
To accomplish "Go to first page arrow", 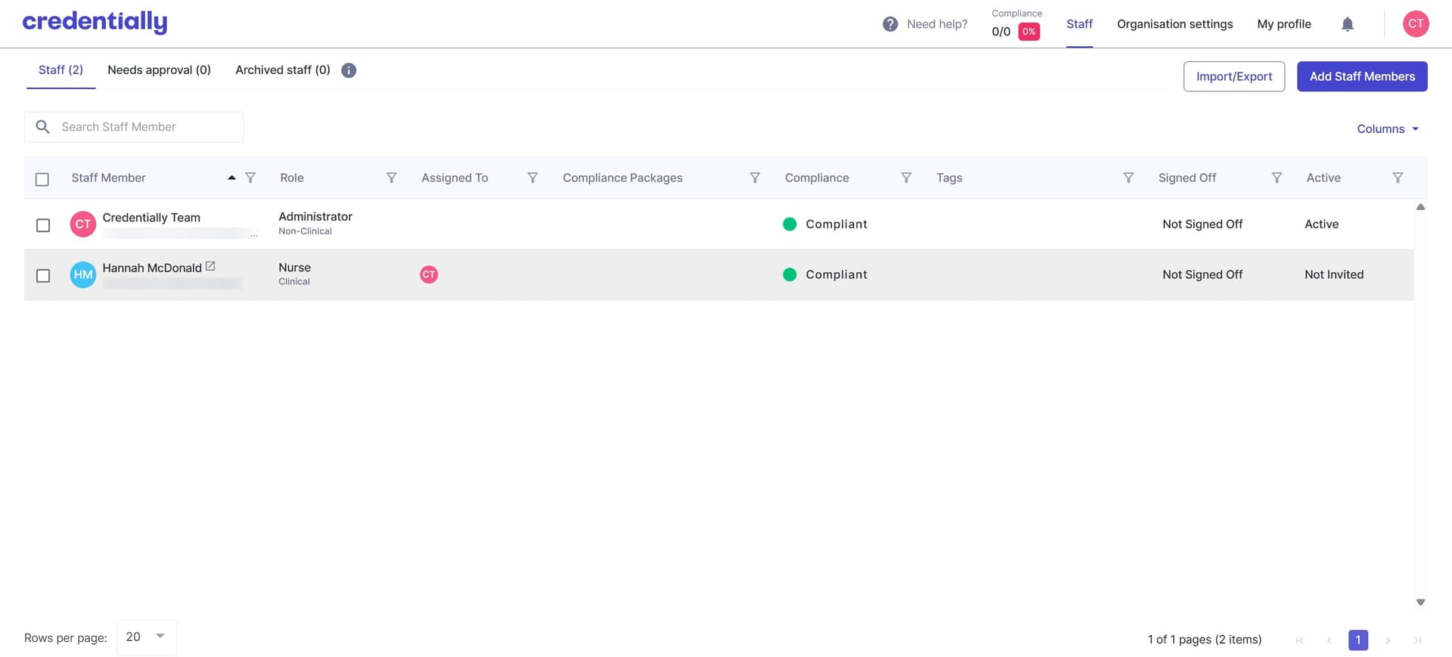I will (1299, 640).
